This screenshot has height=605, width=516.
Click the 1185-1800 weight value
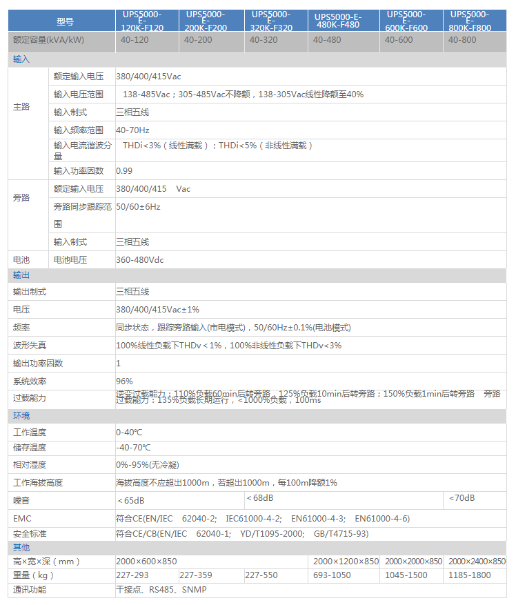tap(469, 575)
